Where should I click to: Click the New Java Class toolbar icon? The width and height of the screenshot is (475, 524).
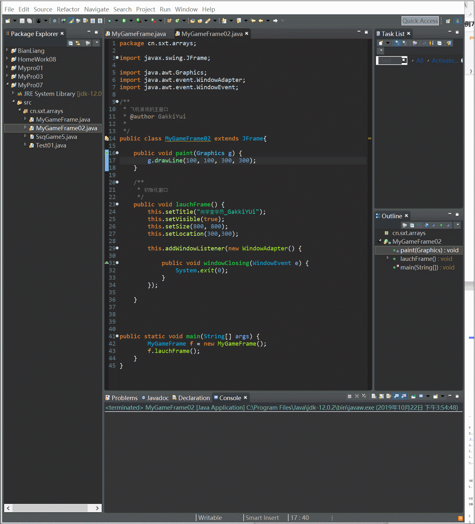pyautogui.click(x=177, y=21)
